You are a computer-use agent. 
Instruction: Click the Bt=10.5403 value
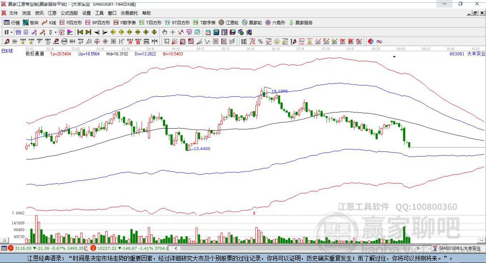click(x=173, y=54)
